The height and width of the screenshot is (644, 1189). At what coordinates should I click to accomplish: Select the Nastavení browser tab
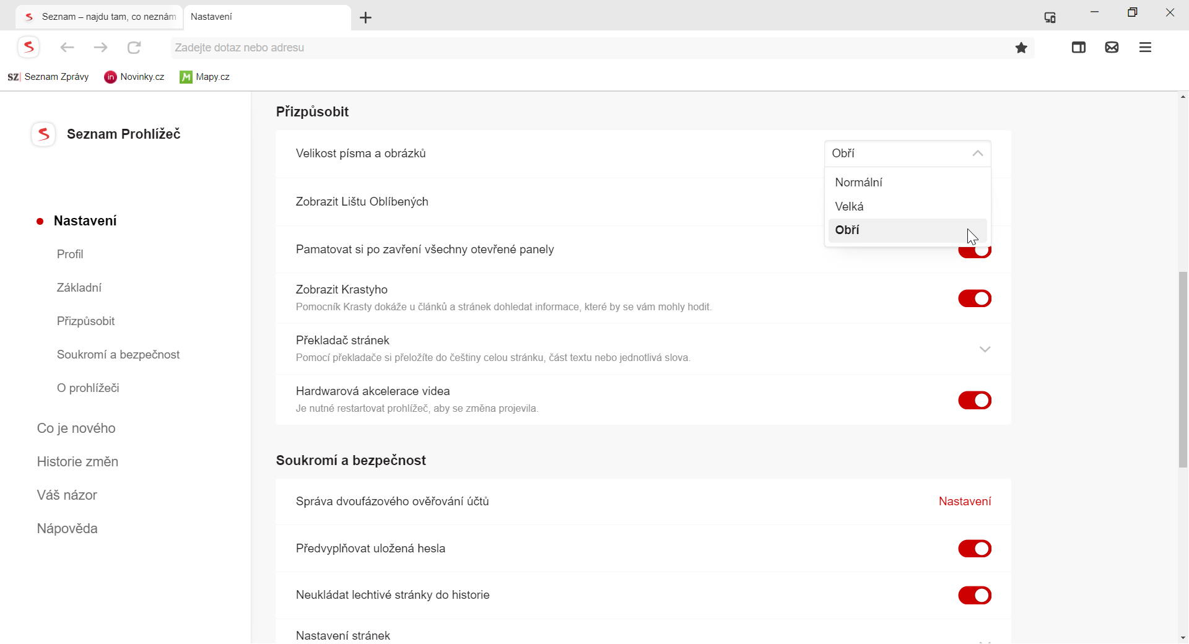click(268, 17)
